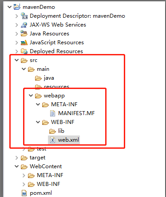166x197 pixels.
Task: Click the MANIFEST.MF file icon
Action: [52, 113]
